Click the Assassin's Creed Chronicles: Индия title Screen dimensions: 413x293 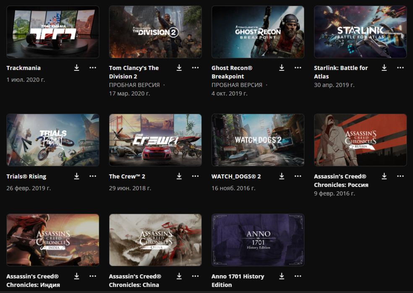click(x=33, y=280)
